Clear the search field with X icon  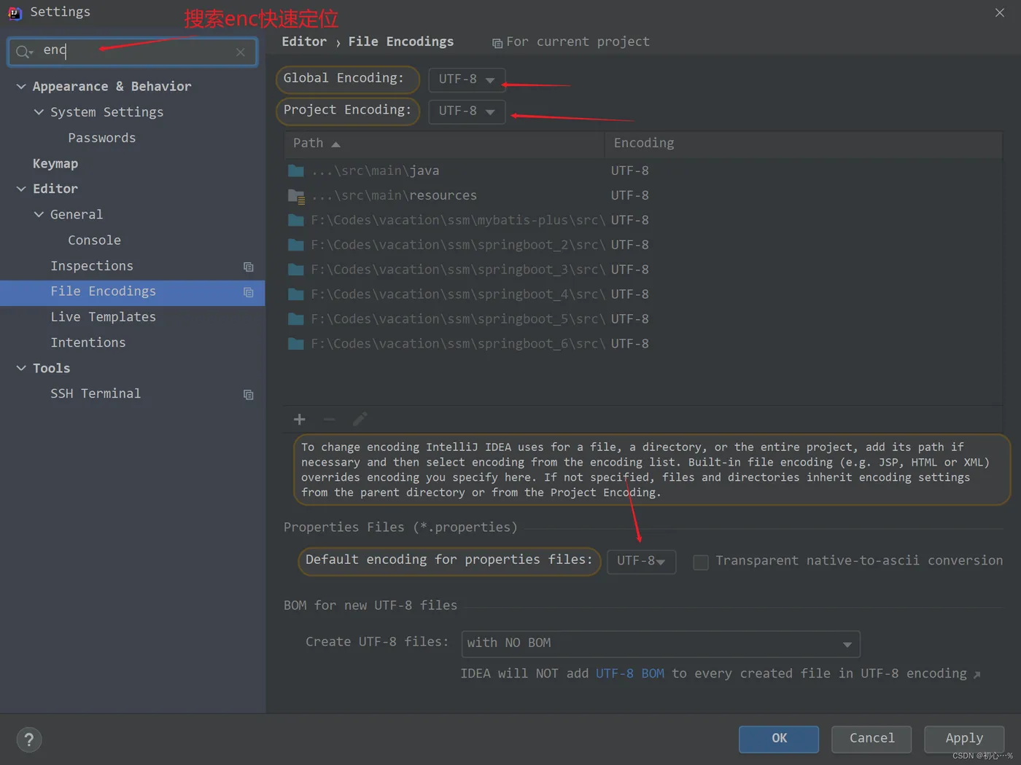point(241,52)
